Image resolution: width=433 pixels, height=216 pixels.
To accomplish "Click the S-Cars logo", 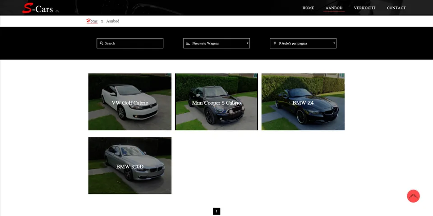I will [41, 8].
